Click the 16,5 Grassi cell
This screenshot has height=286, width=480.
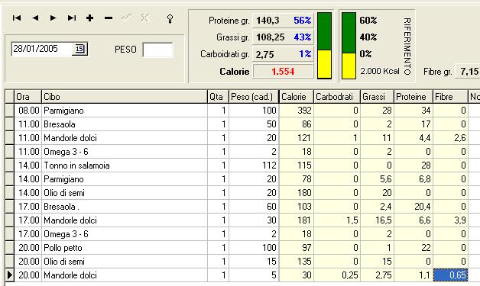[x=377, y=220]
